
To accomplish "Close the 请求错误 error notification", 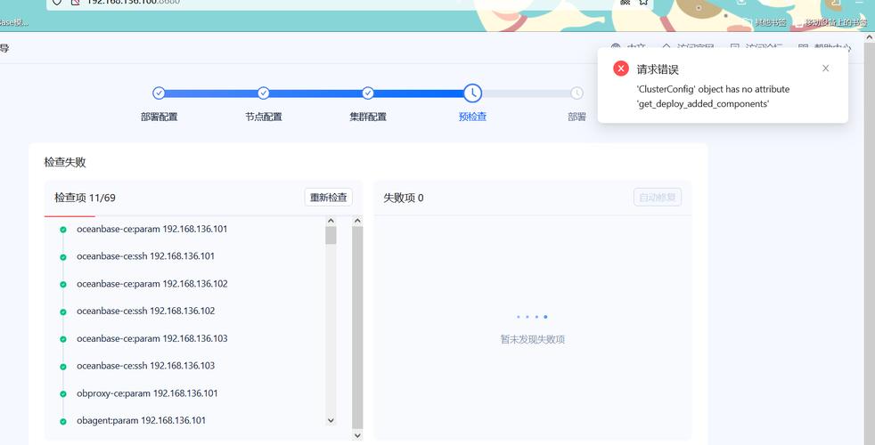I will point(825,69).
